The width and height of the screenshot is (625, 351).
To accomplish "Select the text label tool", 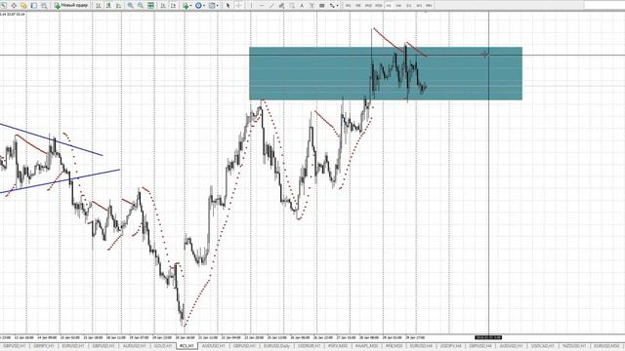I will pos(312,6).
